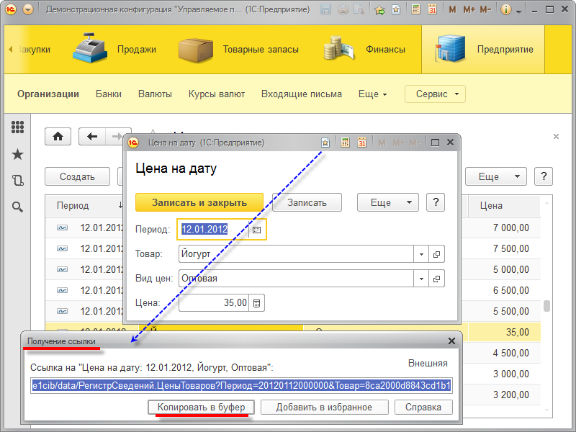Open the sections menu grid icon in sidebar
Image resolution: width=576 pixels, height=432 pixels.
[18, 127]
